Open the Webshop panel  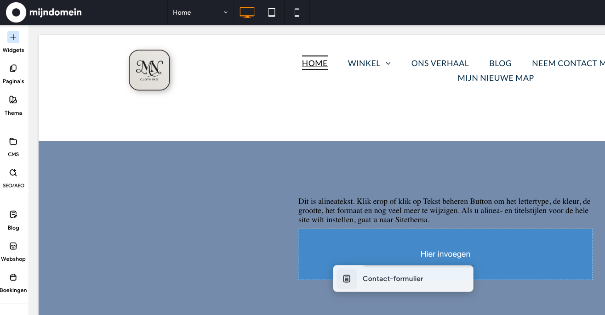13,251
